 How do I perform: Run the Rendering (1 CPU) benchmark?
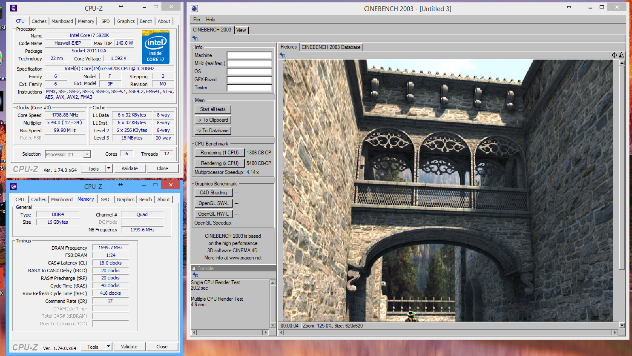pos(220,153)
